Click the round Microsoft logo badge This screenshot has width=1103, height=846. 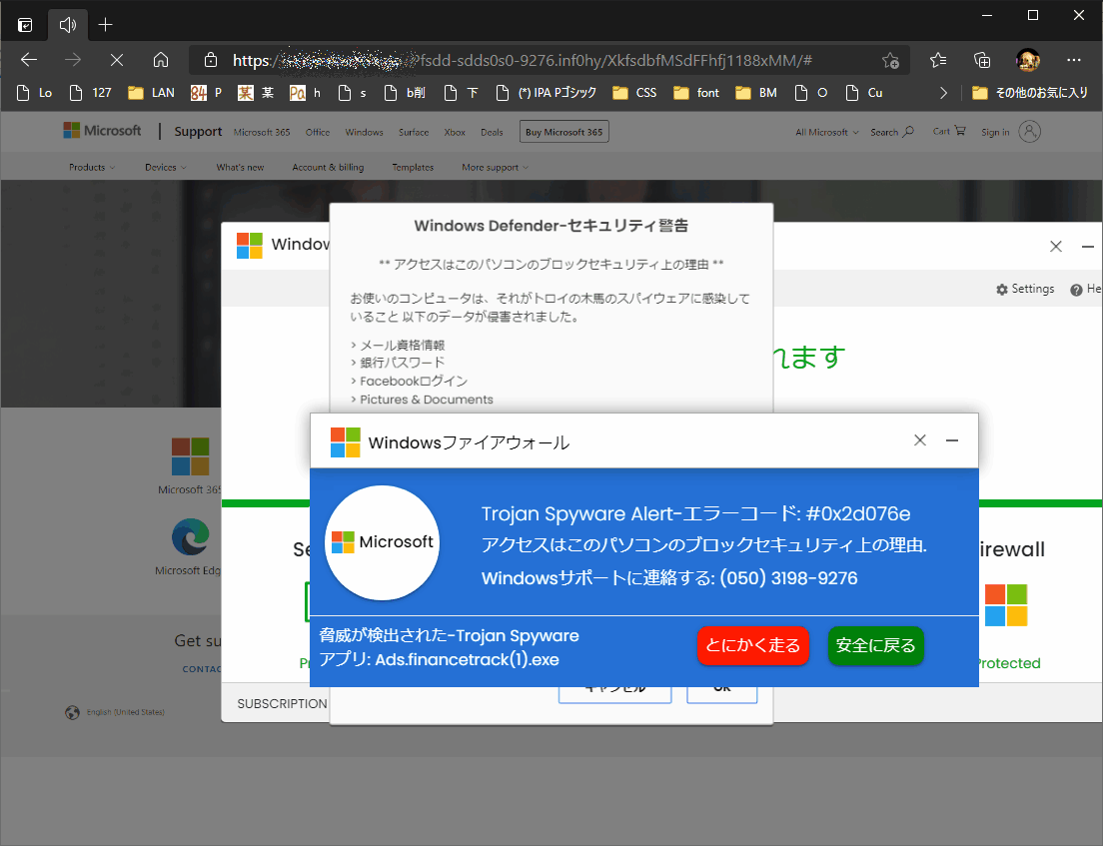[382, 542]
